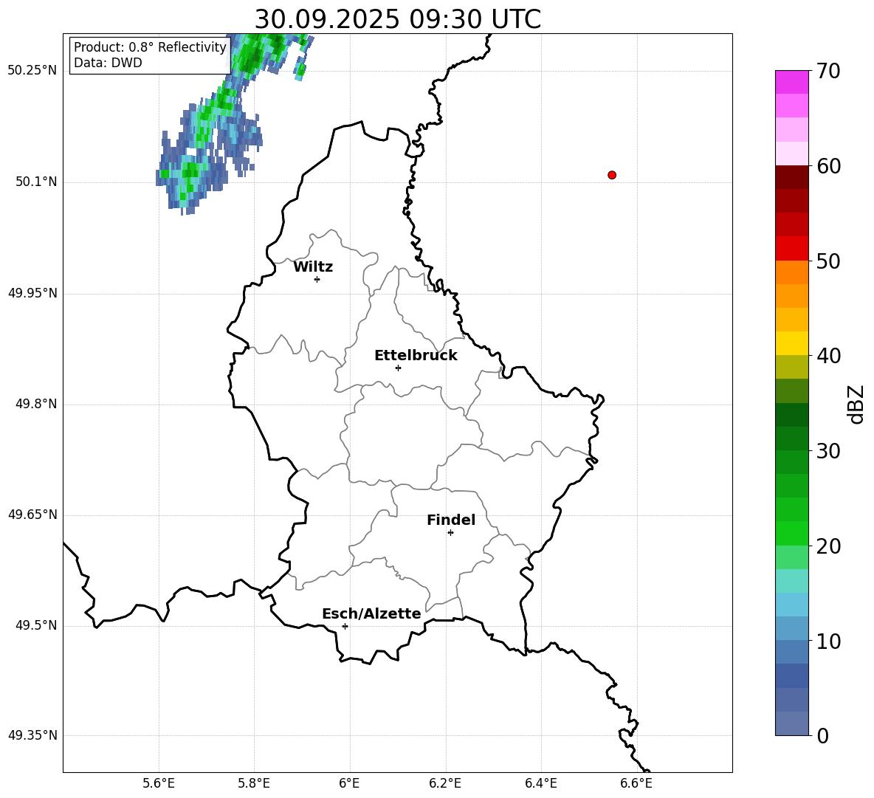The image size is (874, 798).
Task: Click the 5.6°E longitude label
Action: pos(159,783)
